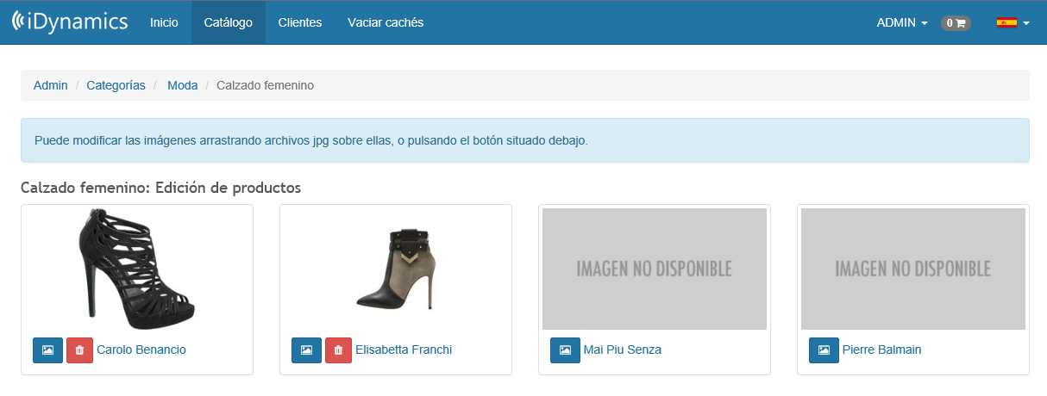Open the Elisabetta Franchi product link

[404, 350]
